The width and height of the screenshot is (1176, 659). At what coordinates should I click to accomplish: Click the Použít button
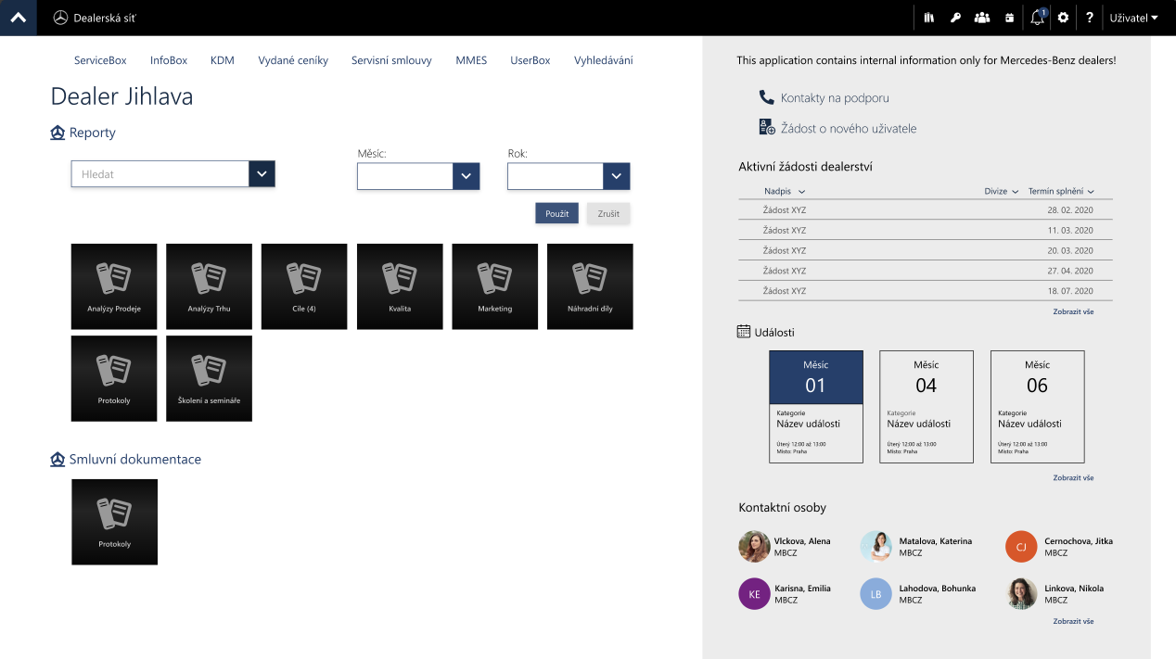coord(556,212)
